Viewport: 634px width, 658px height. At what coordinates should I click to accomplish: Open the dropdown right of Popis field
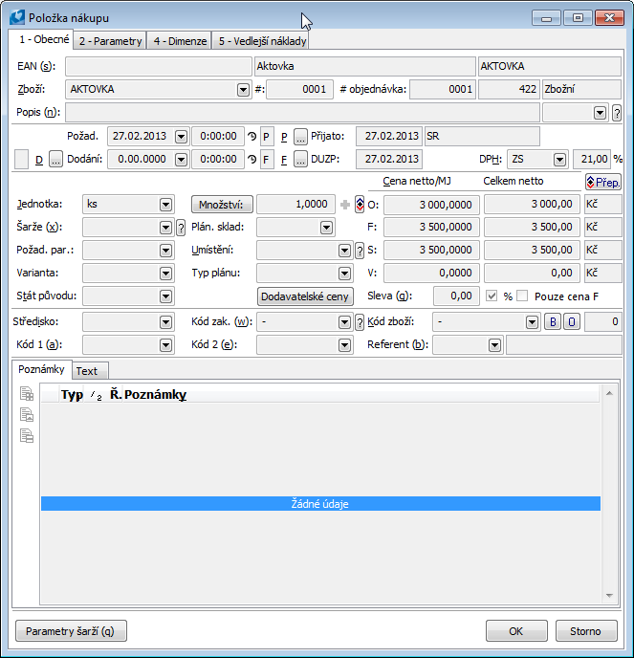pos(600,113)
